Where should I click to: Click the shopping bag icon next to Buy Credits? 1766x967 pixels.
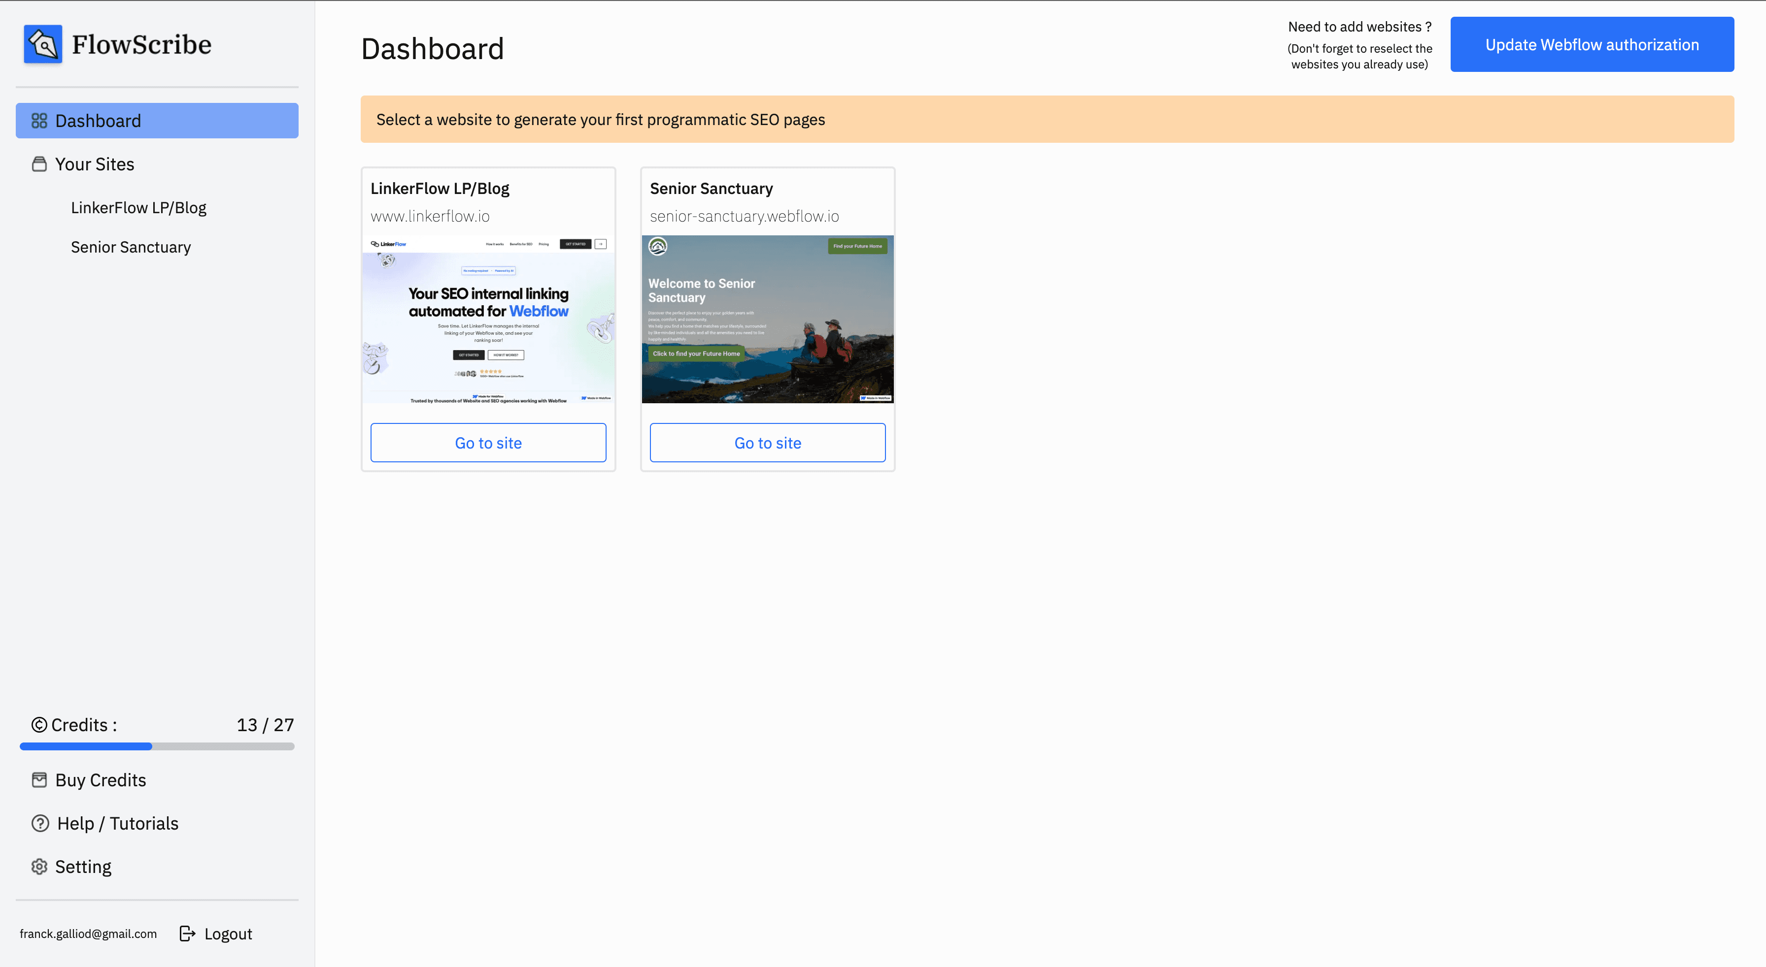[x=39, y=779]
